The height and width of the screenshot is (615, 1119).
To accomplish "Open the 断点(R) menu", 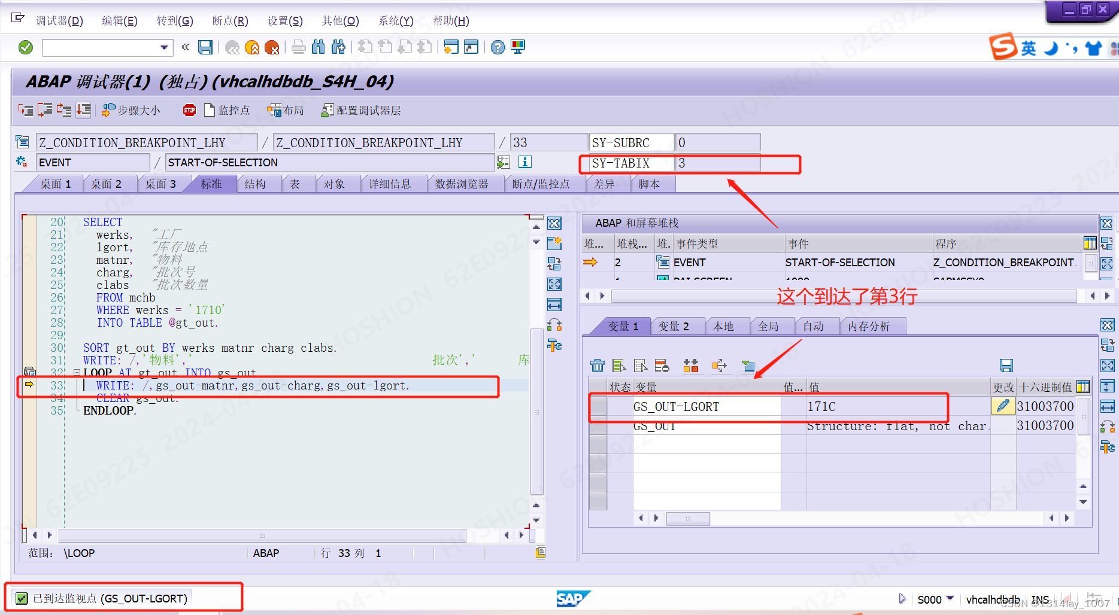I will (230, 21).
